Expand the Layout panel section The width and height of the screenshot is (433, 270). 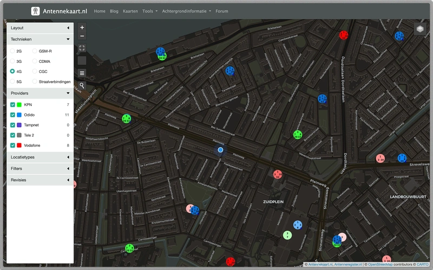coord(40,28)
